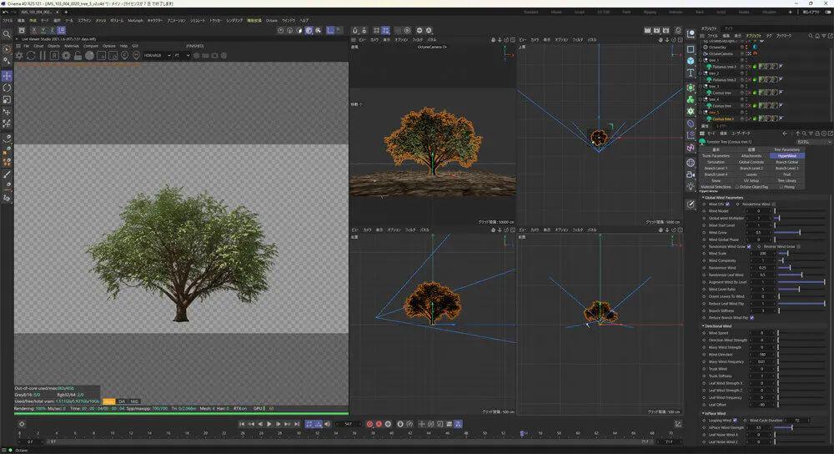Toggle the Randomize Wind Grow checkbox
Screen dimensions: 834x454
pyautogui.click(x=750, y=246)
